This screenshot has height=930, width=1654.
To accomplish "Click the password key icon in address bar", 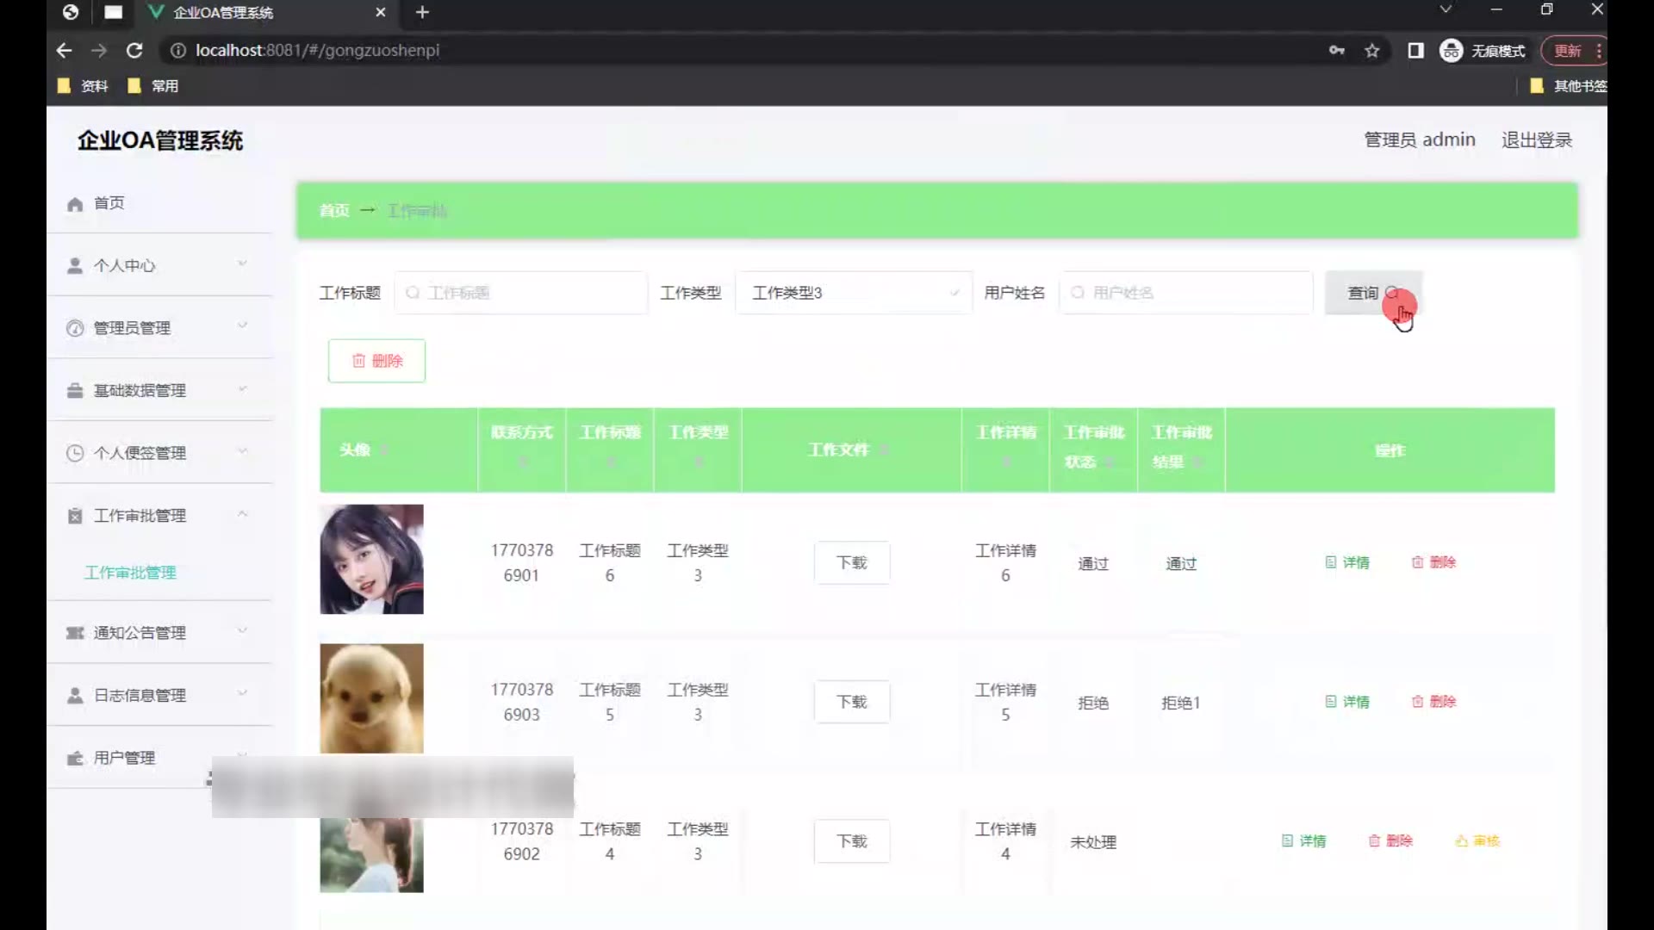I will click(1336, 51).
